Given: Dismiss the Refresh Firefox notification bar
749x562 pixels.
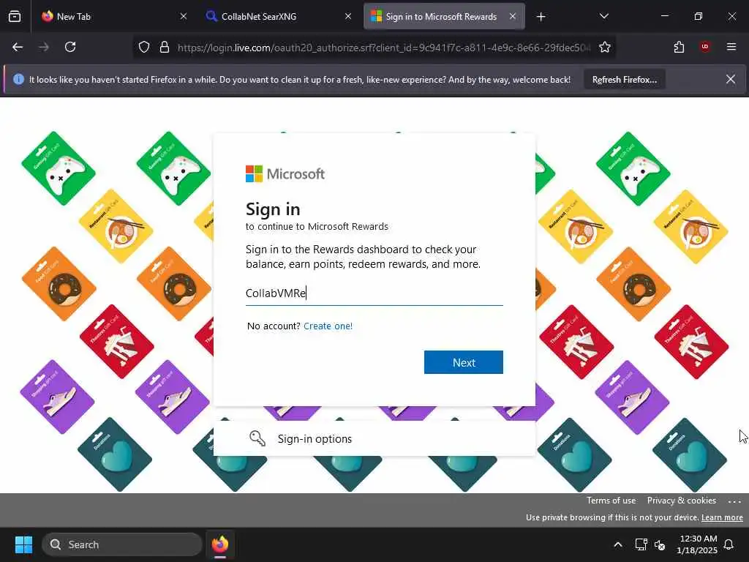Looking at the screenshot, I should (731, 79).
